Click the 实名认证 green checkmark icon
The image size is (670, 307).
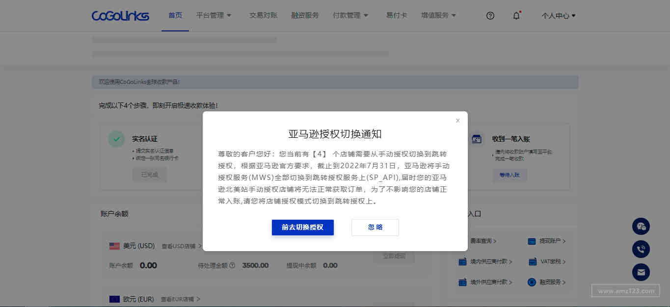pos(116,139)
